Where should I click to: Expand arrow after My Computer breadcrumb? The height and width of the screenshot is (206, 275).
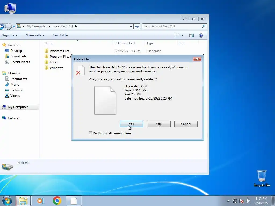click(49, 26)
